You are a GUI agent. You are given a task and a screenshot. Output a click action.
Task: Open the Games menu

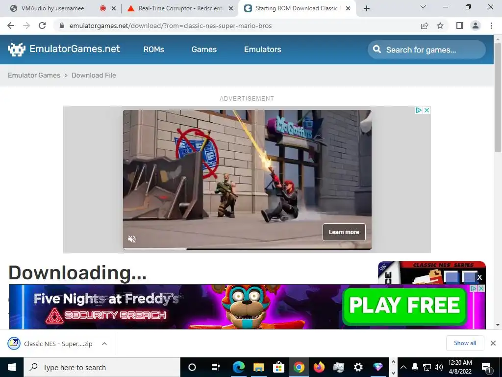pyautogui.click(x=204, y=50)
